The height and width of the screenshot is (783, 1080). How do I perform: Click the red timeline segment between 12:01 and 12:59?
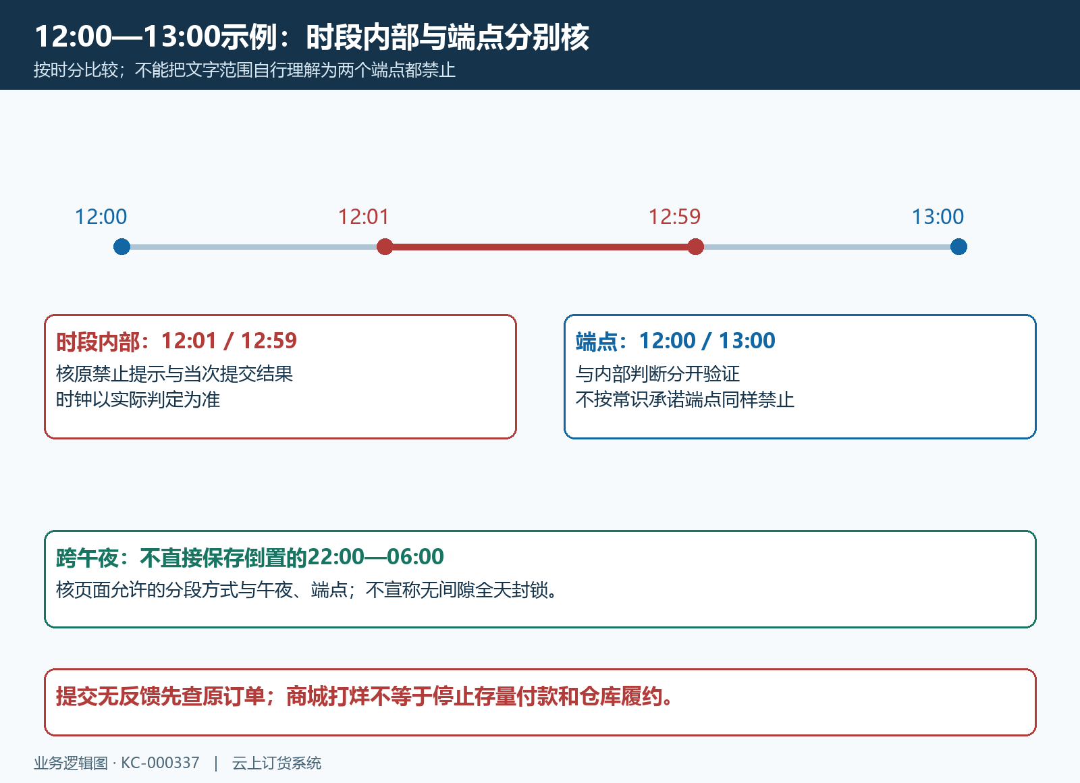click(x=540, y=247)
